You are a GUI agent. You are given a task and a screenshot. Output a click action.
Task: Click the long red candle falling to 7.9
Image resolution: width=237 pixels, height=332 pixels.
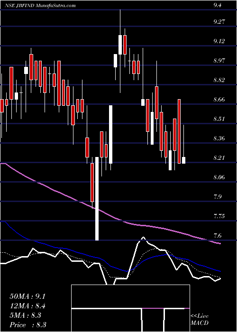[x=92, y=183]
